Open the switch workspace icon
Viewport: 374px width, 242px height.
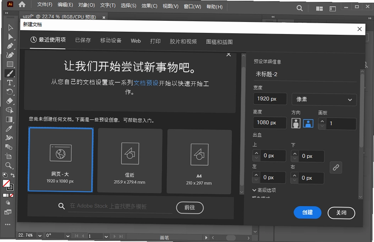pyautogui.click(x=332, y=9)
